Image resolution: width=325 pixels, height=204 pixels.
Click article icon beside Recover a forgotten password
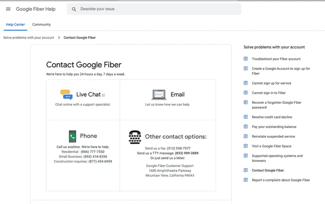[x=246, y=102]
